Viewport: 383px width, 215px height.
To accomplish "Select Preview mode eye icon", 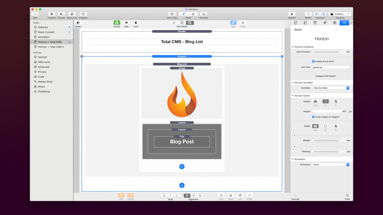I will point(193,14).
